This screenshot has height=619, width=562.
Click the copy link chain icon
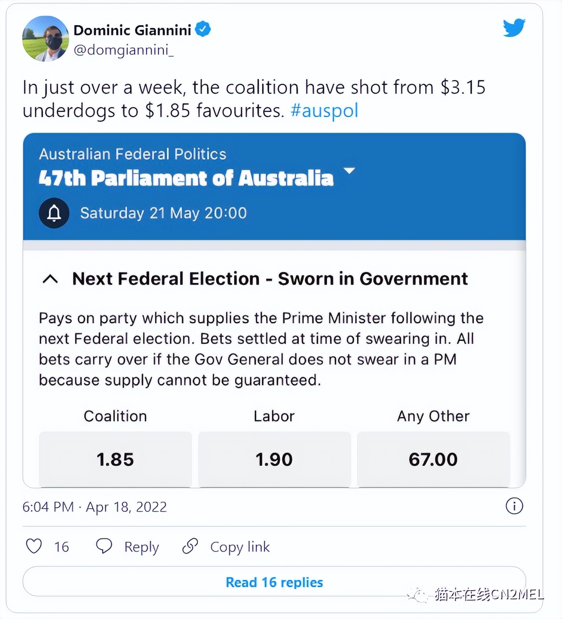pyautogui.click(x=190, y=546)
